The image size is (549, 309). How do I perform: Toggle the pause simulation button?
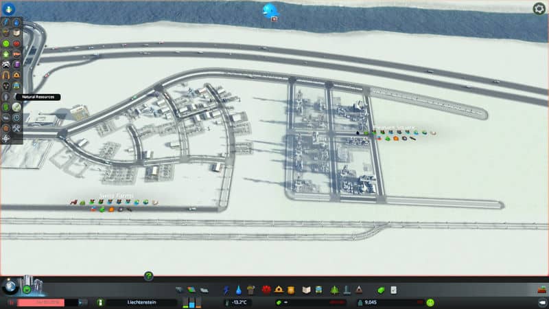tap(11, 302)
